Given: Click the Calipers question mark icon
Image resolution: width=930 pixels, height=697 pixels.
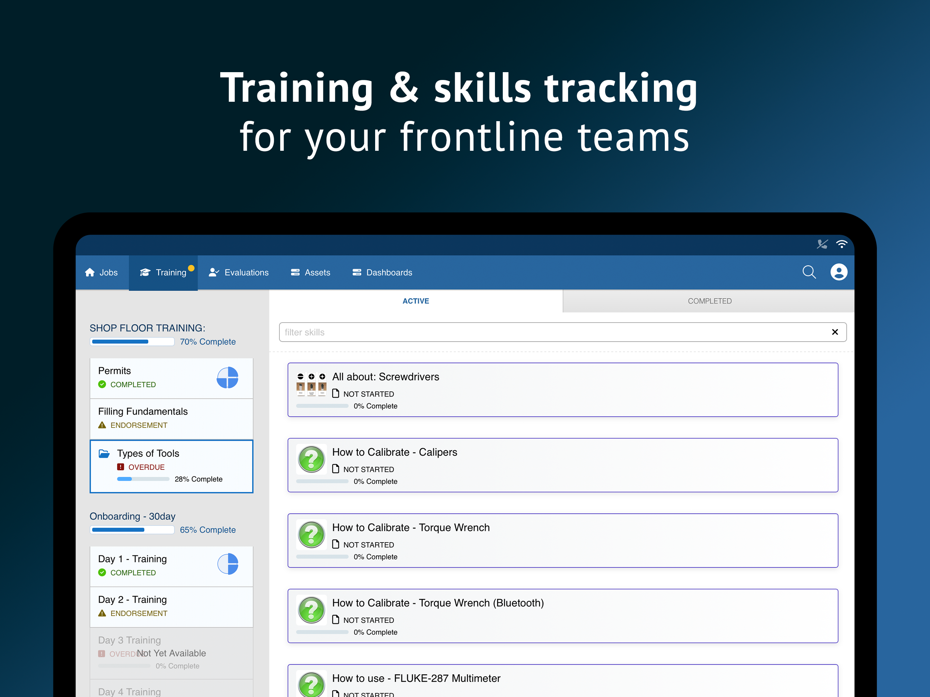Looking at the screenshot, I should (311, 459).
